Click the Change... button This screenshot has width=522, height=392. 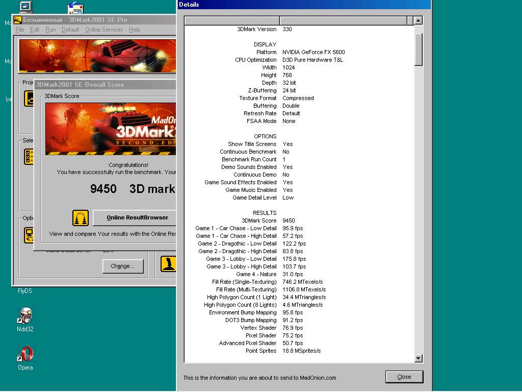tap(123, 266)
